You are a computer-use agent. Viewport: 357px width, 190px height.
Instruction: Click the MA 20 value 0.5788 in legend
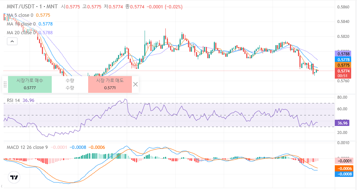click(x=46, y=32)
